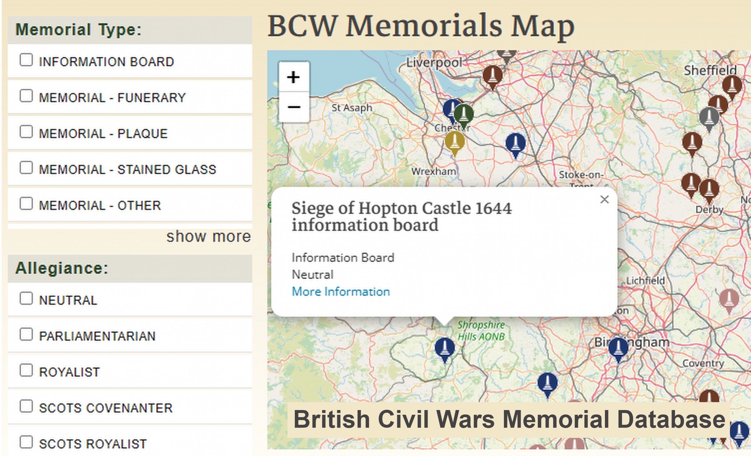Zoom in with the map plus button
The image size is (751, 456).
(x=294, y=77)
